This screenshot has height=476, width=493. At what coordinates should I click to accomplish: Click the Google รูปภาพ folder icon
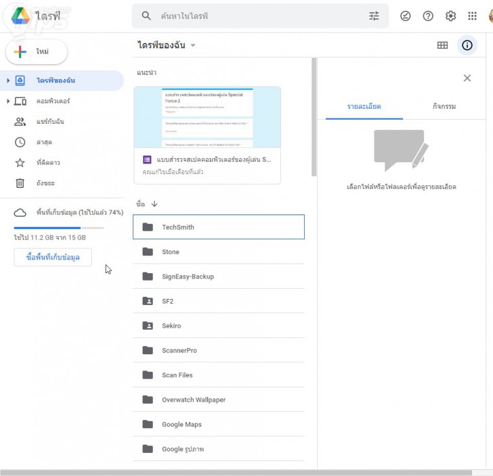148,449
